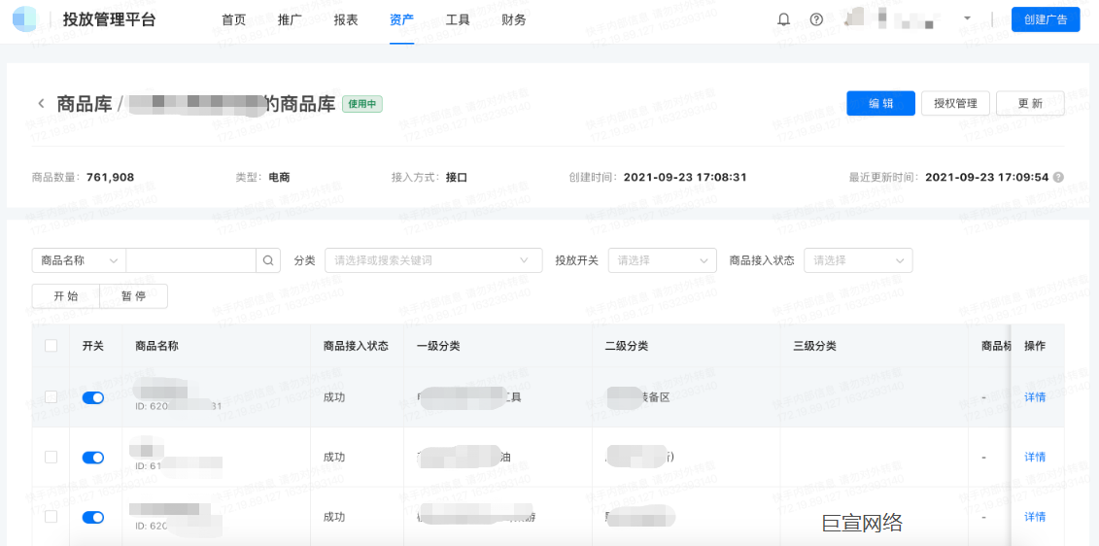
Task: Click the 更新 button
Action: tap(1030, 103)
